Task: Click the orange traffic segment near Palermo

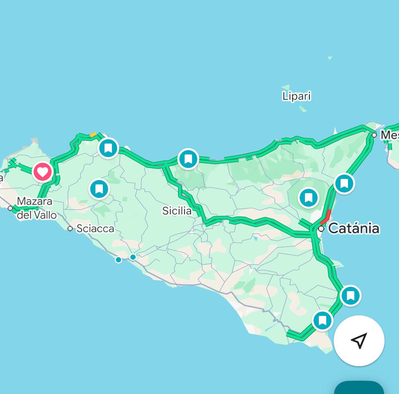Action: [x=93, y=135]
